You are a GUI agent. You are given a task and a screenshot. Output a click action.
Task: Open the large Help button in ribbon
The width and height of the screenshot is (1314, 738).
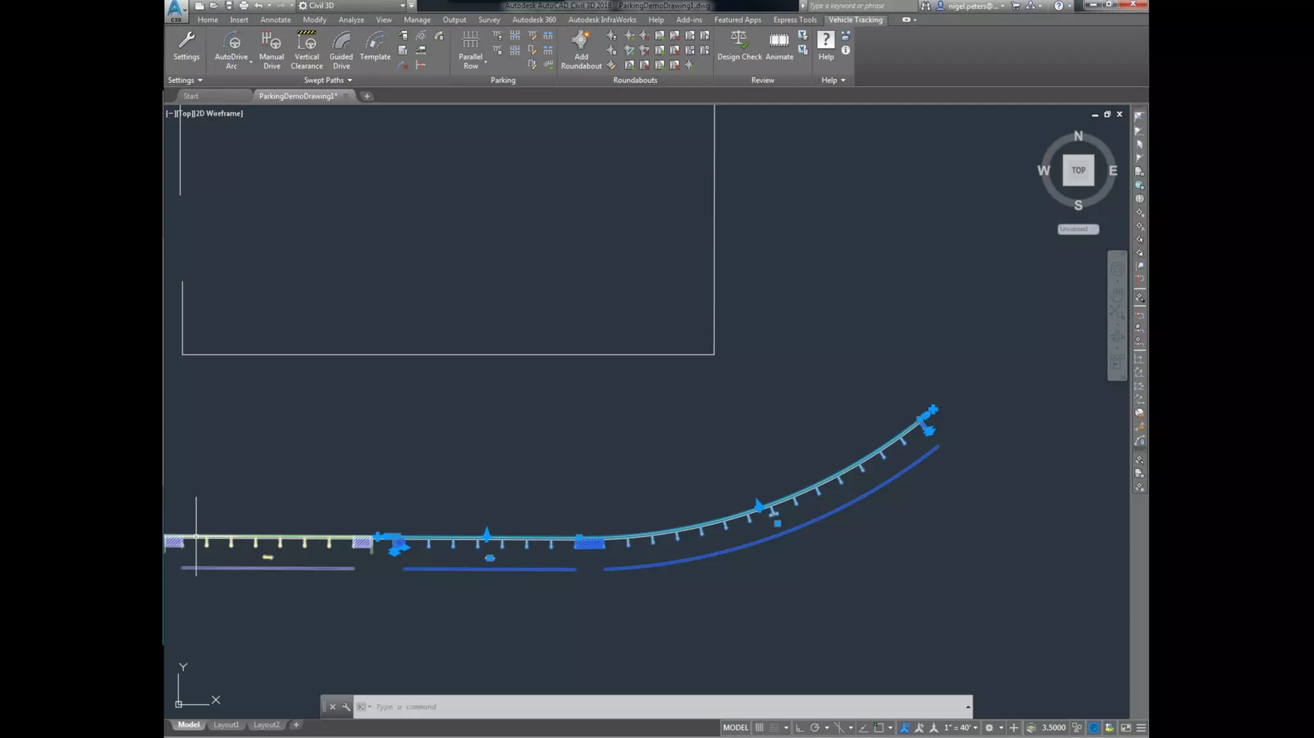[826, 46]
